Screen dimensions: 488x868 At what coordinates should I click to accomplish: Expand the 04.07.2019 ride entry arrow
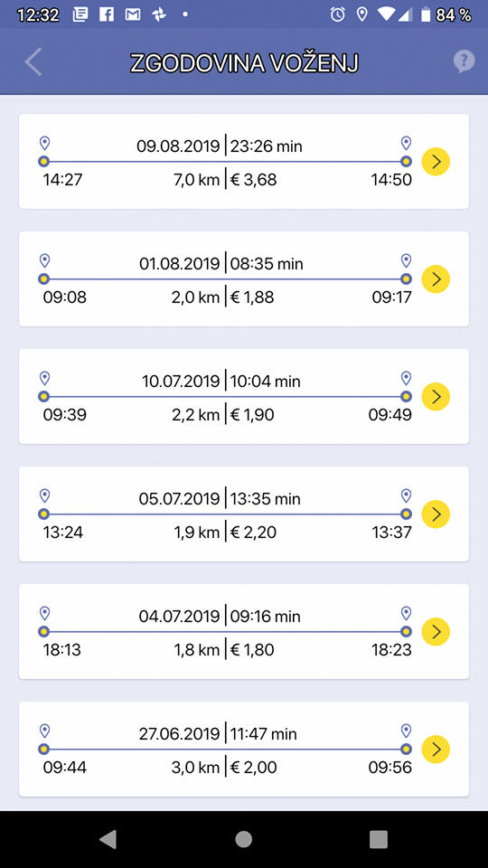[436, 632]
